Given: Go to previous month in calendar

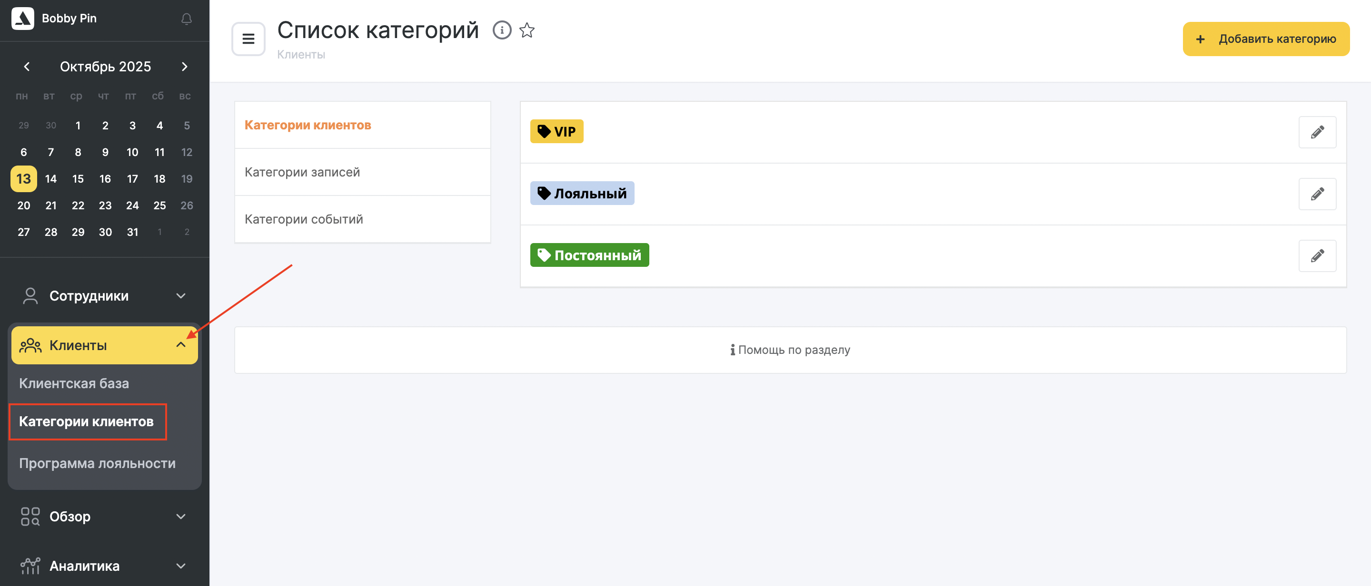Looking at the screenshot, I should point(27,67).
